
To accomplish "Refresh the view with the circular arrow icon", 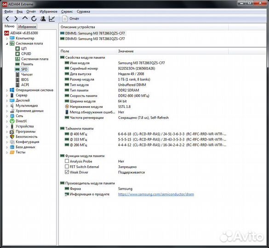I will [x=34, y=18].
